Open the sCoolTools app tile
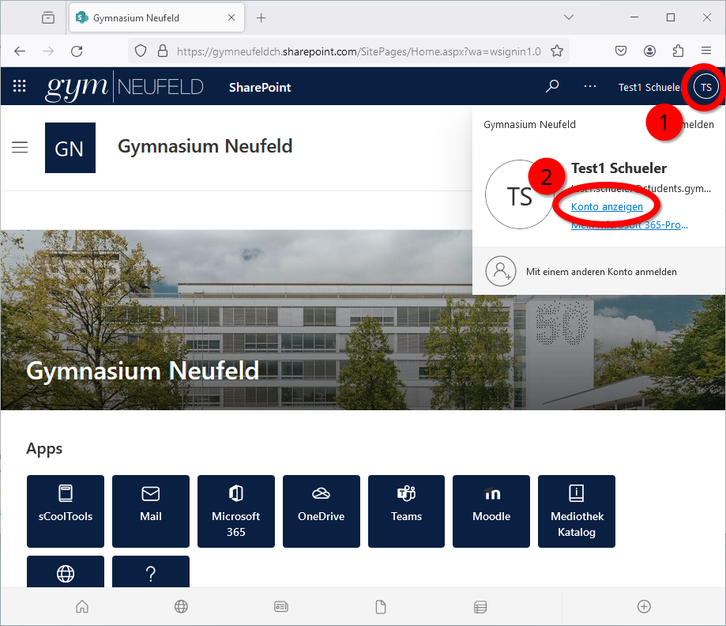The height and width of the screenshot is (626, 726). coord(66,511)
